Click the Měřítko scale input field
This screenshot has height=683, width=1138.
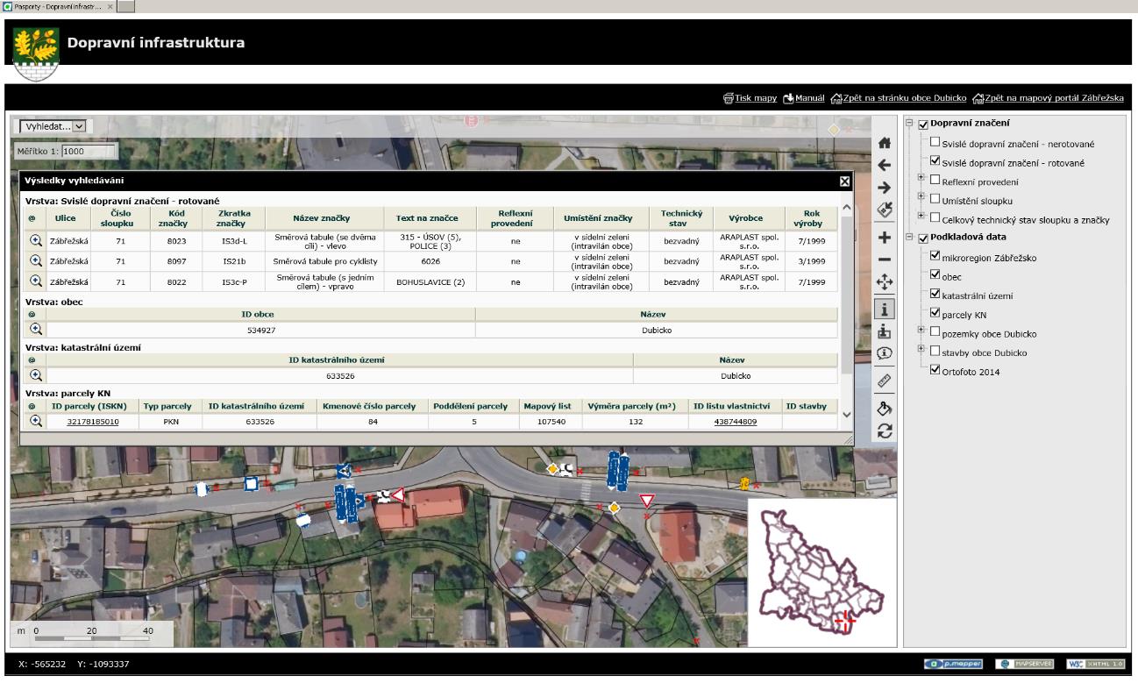point(87,151)
